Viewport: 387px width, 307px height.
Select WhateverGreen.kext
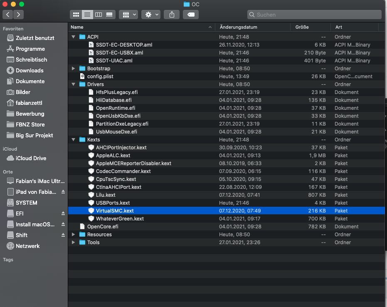coord(226,218)
